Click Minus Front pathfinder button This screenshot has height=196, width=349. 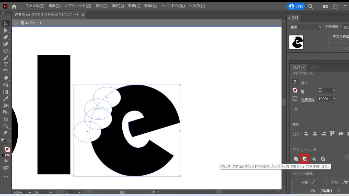[305, 159]
